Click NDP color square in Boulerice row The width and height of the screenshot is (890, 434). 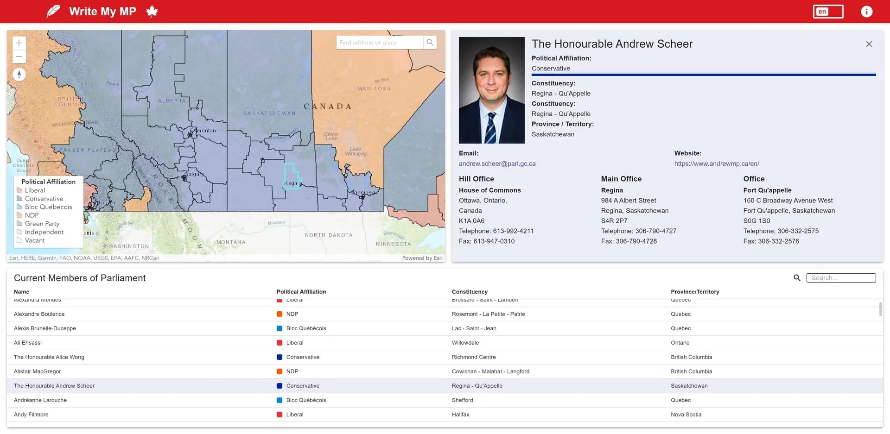coord(280,314)
